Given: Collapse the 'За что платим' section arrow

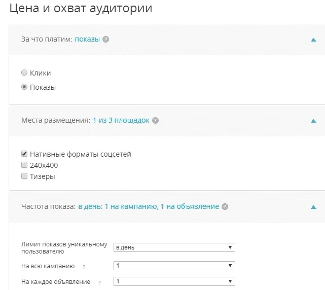Looking at the screenshot, I should (x=314, y=40).
